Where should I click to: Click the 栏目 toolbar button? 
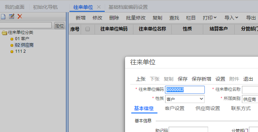pyautogui.click(x=191, y=18)
